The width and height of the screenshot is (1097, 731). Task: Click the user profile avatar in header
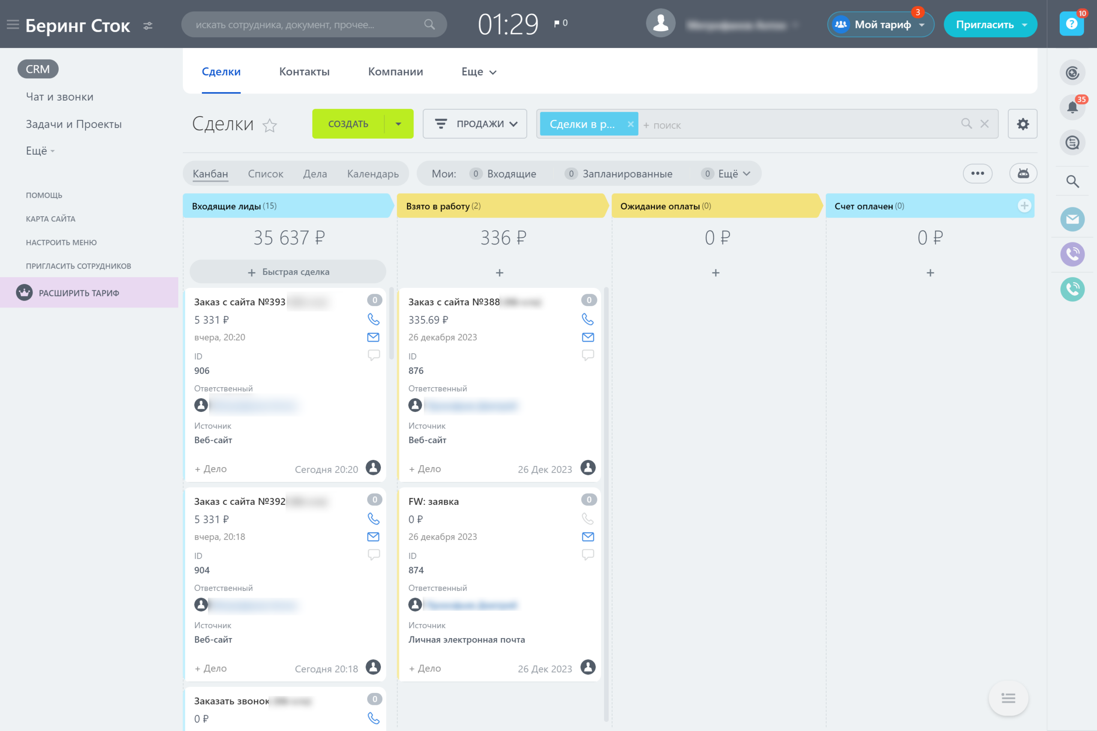(660, 23)
